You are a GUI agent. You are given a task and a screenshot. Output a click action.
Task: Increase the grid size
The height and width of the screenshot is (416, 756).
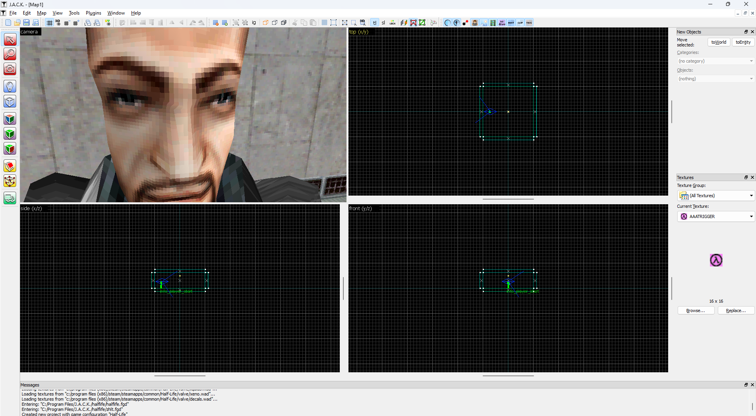pos(76,23)
